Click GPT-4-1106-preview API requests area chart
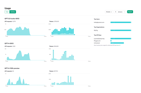 25,80
